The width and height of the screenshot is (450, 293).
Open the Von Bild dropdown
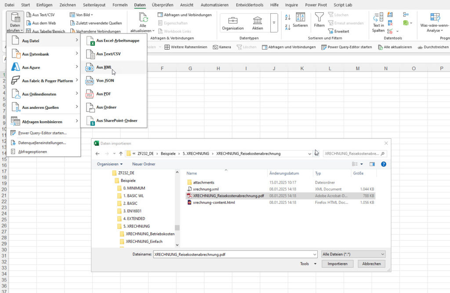point(81,14)
